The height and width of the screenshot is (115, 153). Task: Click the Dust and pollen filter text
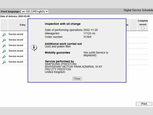tap(58, 47)
